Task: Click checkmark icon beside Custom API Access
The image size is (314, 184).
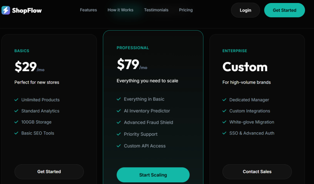Action: [x=119, y=146]
